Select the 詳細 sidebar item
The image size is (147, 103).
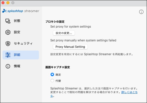[x=21, y=55]
